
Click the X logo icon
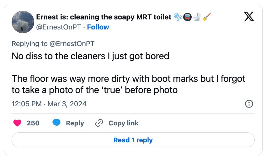click(x=249, y=17)
